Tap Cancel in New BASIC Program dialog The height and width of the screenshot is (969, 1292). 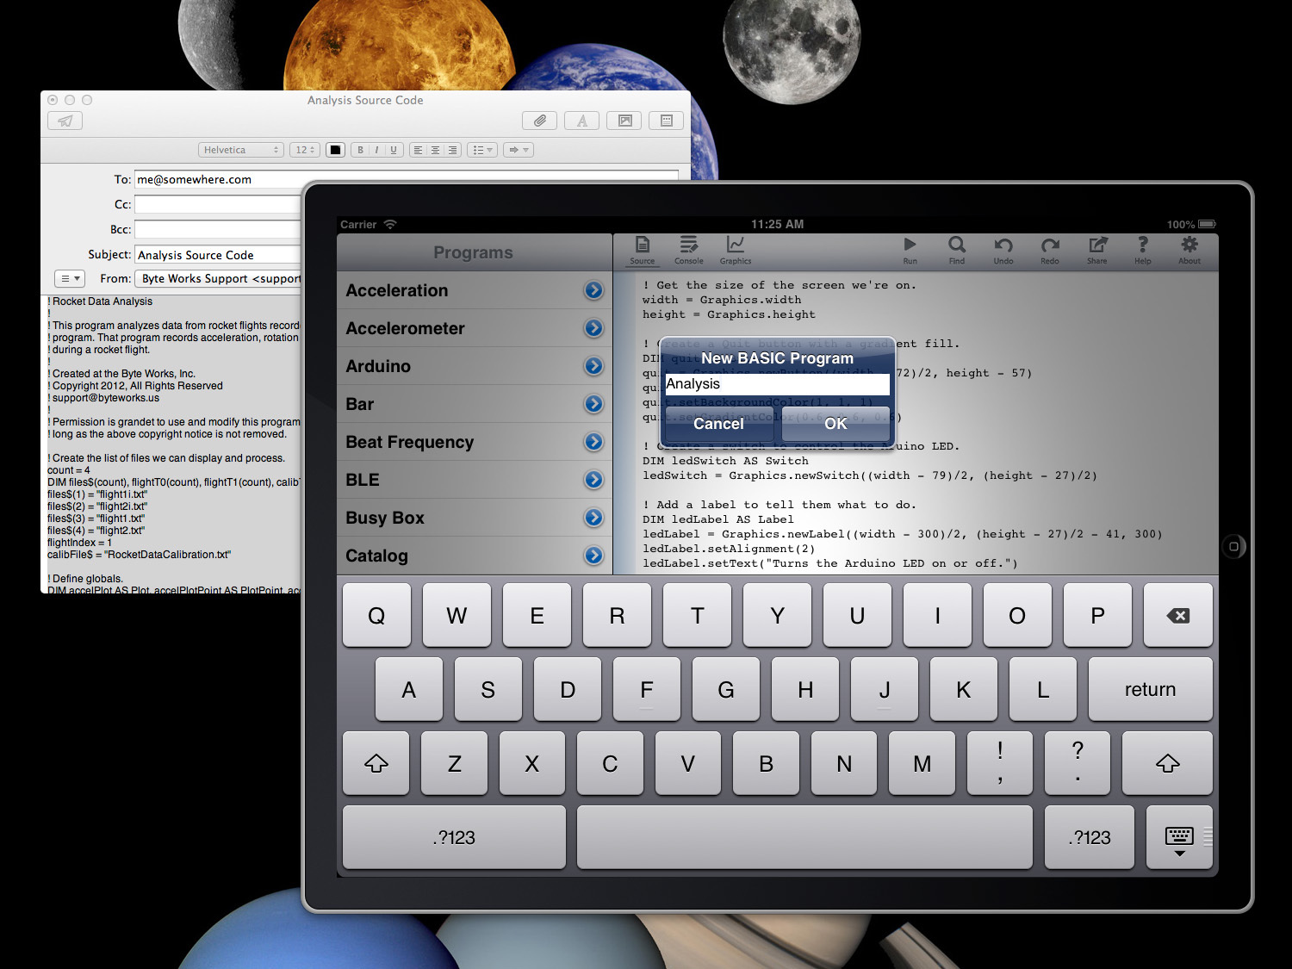click(x=718, y=424)
